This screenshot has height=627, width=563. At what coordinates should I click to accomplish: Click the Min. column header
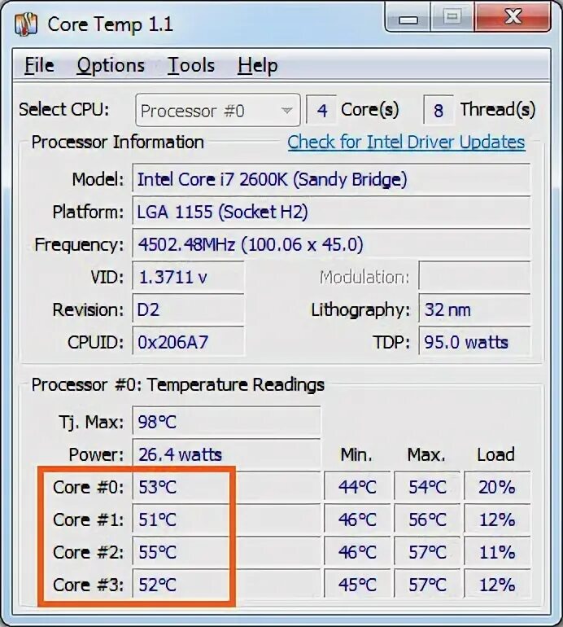(x=356, y=454)
